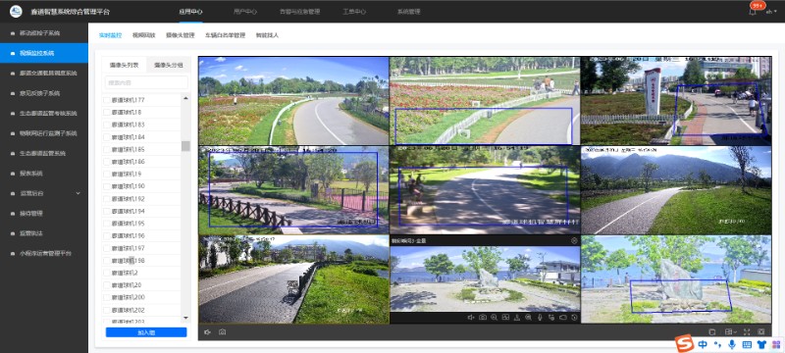Close the selected lake statue feed
The width and height of the screenshot is (785, 353).
(x=574, y=240)
